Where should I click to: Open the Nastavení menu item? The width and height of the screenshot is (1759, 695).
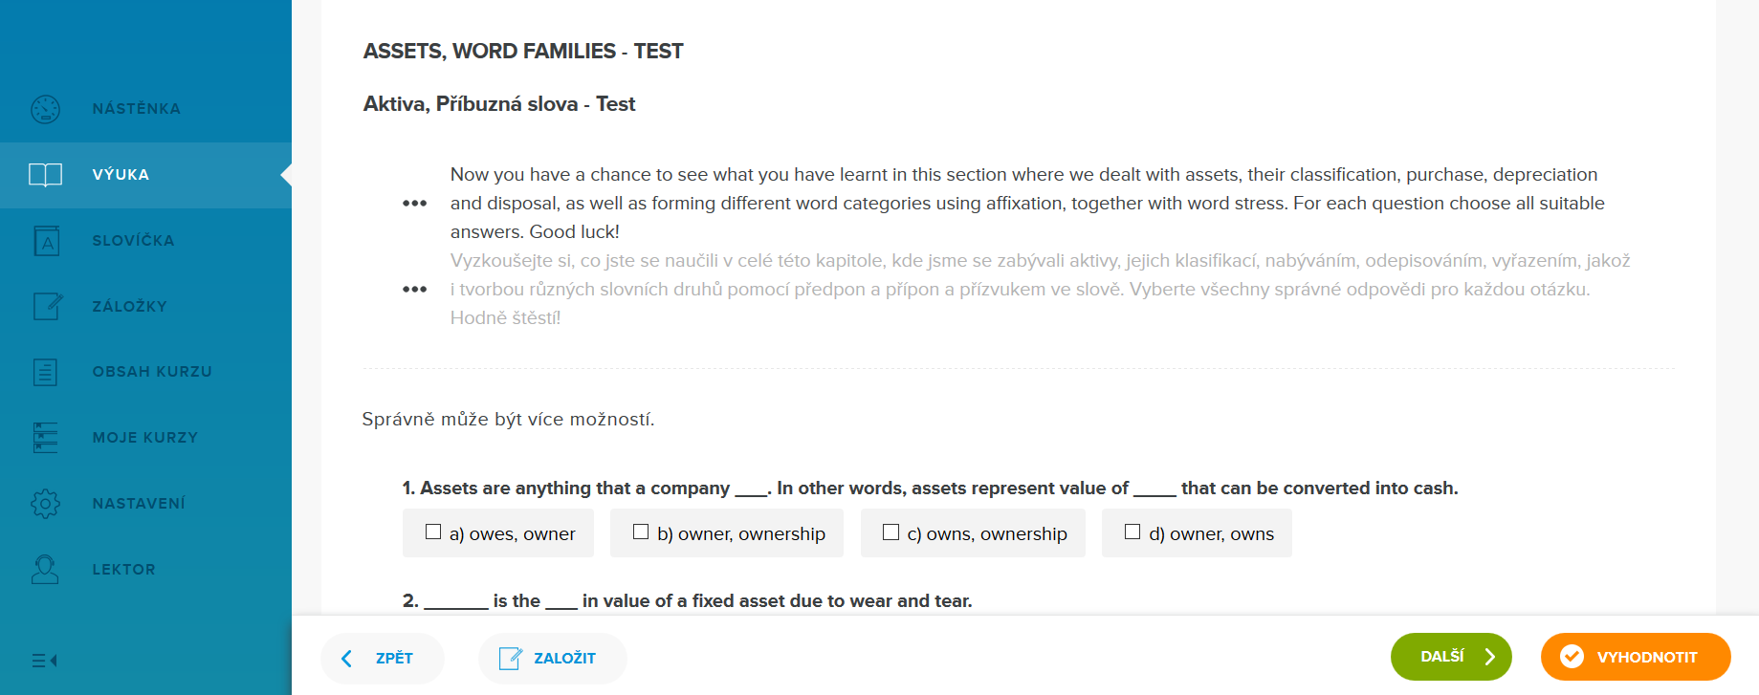(139, 504)
